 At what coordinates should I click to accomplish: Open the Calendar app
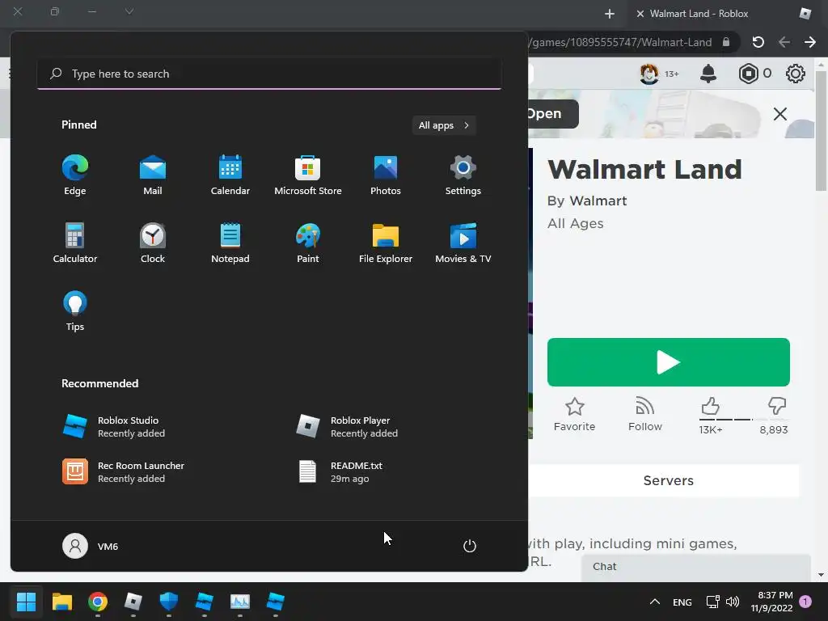230,175
